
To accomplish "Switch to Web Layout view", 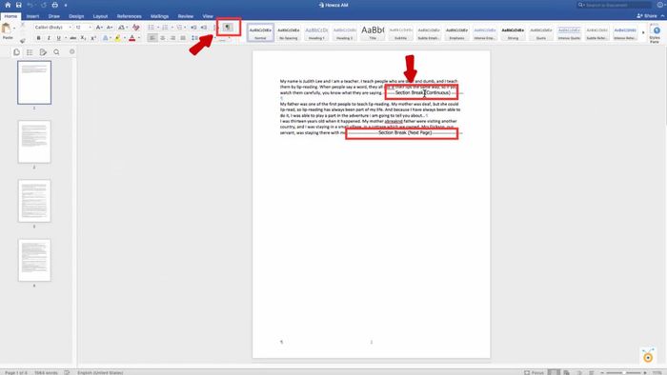I will coord(566,372).
